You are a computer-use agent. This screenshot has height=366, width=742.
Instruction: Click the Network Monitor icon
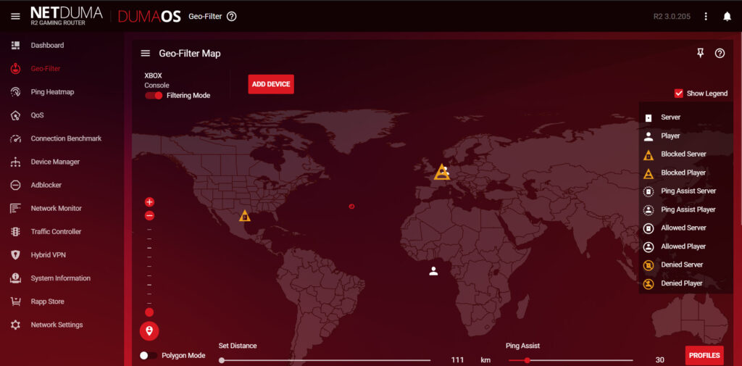(16, 208)
